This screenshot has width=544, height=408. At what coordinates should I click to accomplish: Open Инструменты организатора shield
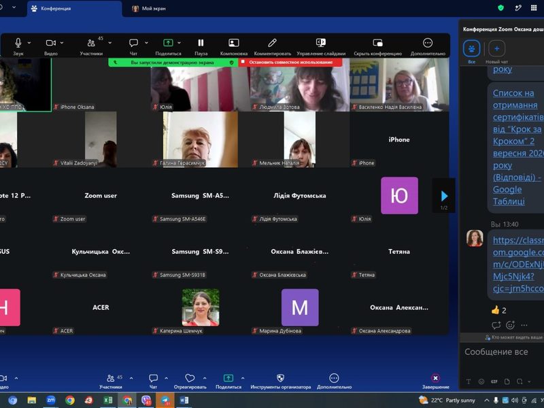(280, 378)
